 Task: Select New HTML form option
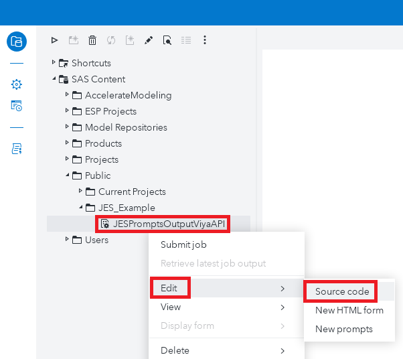[x=349, y=310]
